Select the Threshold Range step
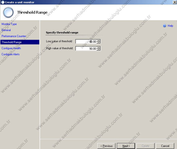Image resolution: width=177 pixels, height=149 pixels. coord(20,42)
